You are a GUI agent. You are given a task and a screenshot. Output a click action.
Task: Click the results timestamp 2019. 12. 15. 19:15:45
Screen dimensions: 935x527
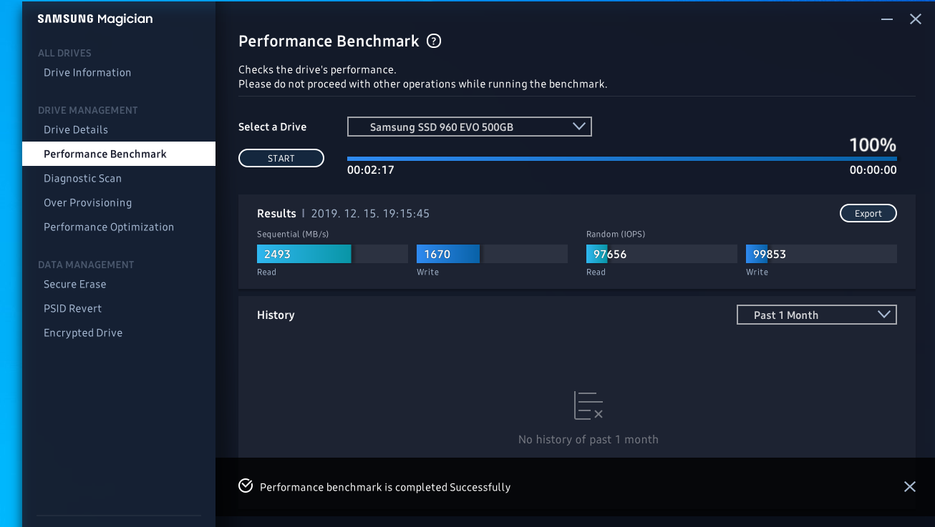[x=370, y=213]
